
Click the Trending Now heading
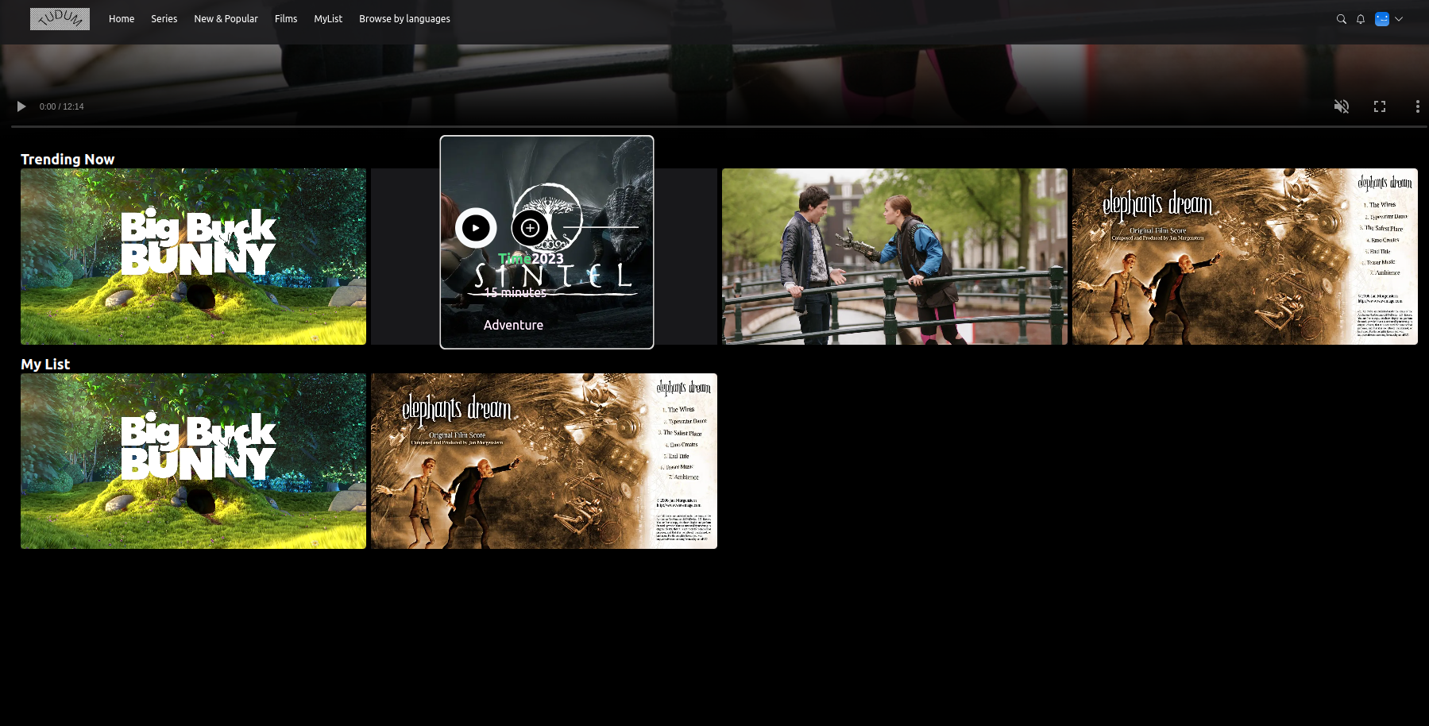pos(68,160)
